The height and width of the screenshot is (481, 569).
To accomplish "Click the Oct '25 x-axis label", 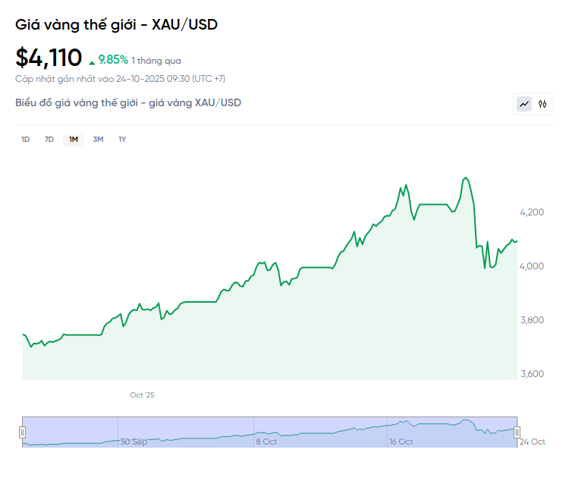I will [x=142, y=395].
